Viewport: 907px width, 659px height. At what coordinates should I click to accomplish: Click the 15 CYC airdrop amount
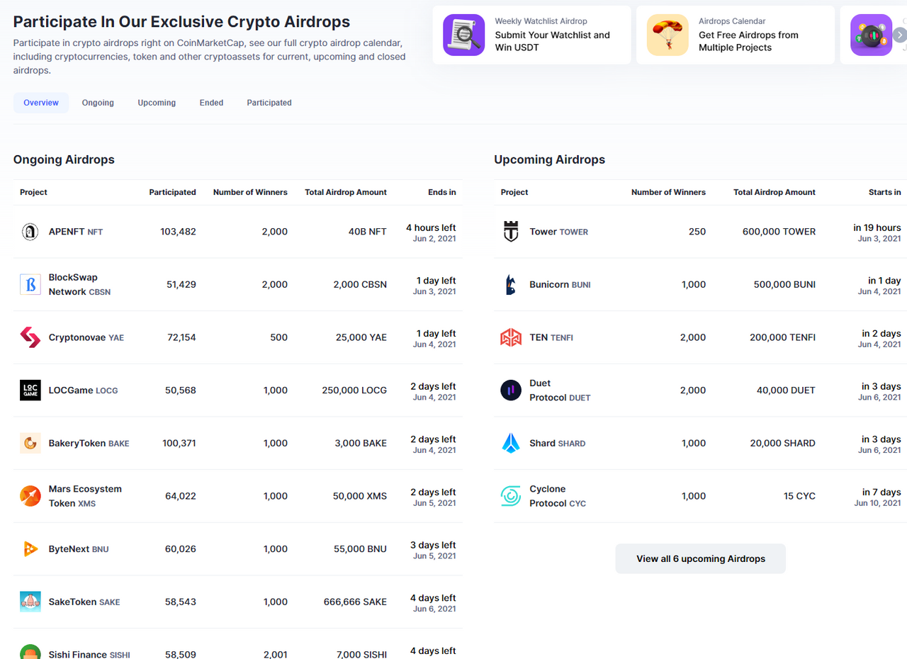pyautogui.click(x=799, y=496)
